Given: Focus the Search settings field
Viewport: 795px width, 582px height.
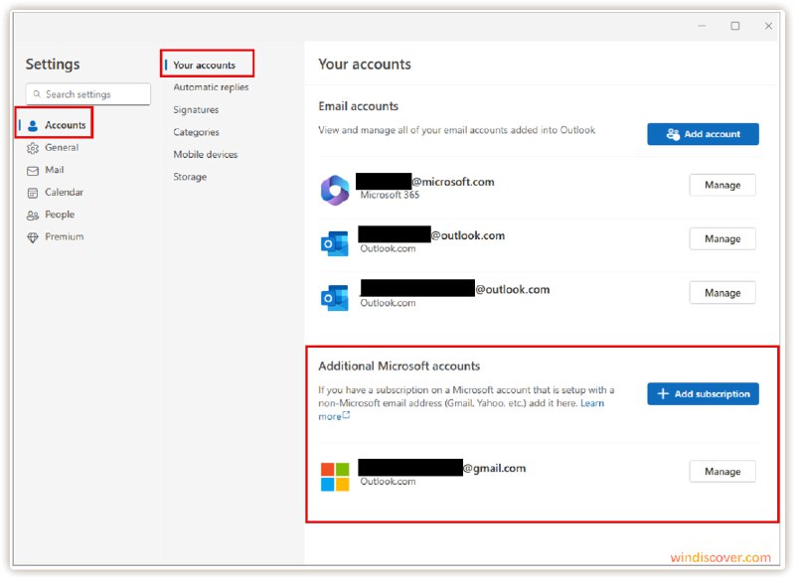Looking at the screenshot, I should coord(88,94).
